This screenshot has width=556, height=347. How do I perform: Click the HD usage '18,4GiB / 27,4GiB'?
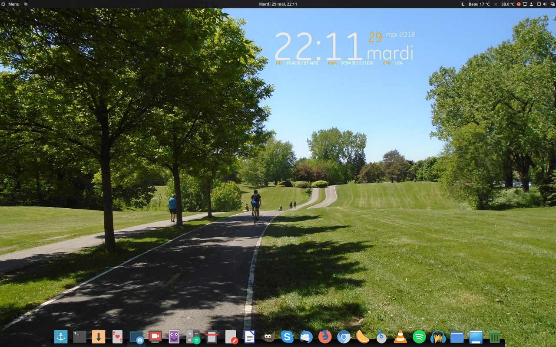pyautogui.click(x=302, y=63)
